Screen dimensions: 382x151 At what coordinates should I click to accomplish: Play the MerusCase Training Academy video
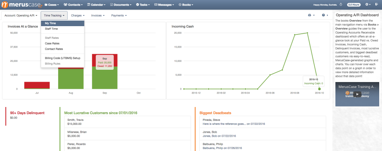click(x=357, y=94)
